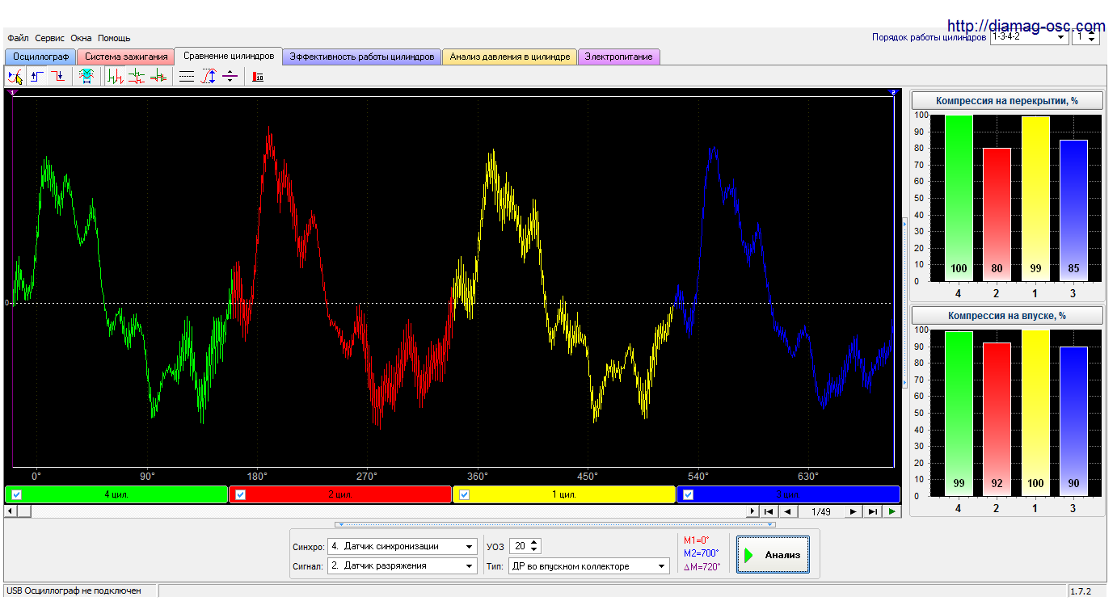This screenshot has width=1117, height=601.
Task: Click the M2 marker at chart top
Action: (894, 93)
